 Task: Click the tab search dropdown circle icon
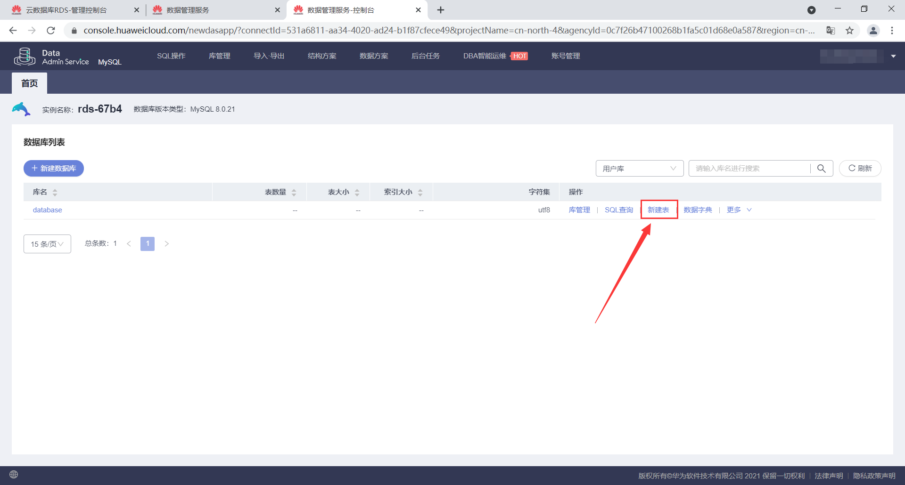[811, 10]
